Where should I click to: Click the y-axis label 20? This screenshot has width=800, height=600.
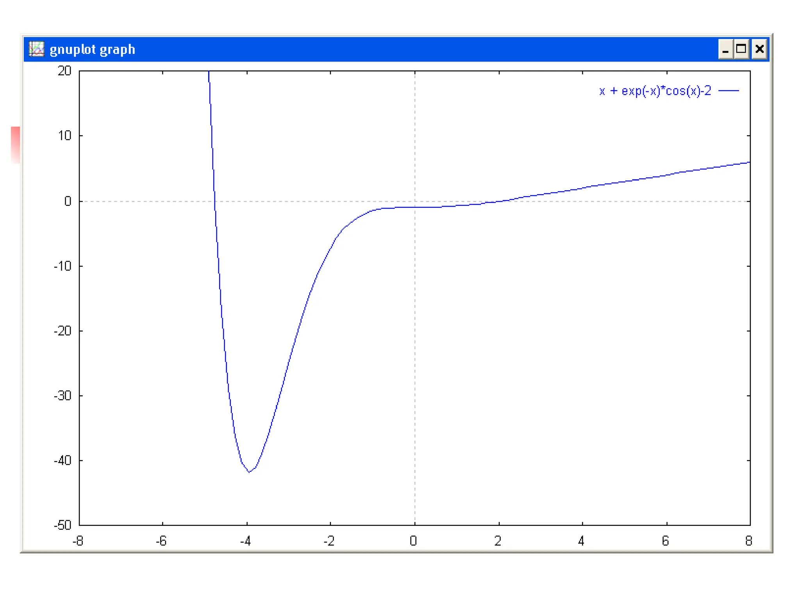pos(64,71)
